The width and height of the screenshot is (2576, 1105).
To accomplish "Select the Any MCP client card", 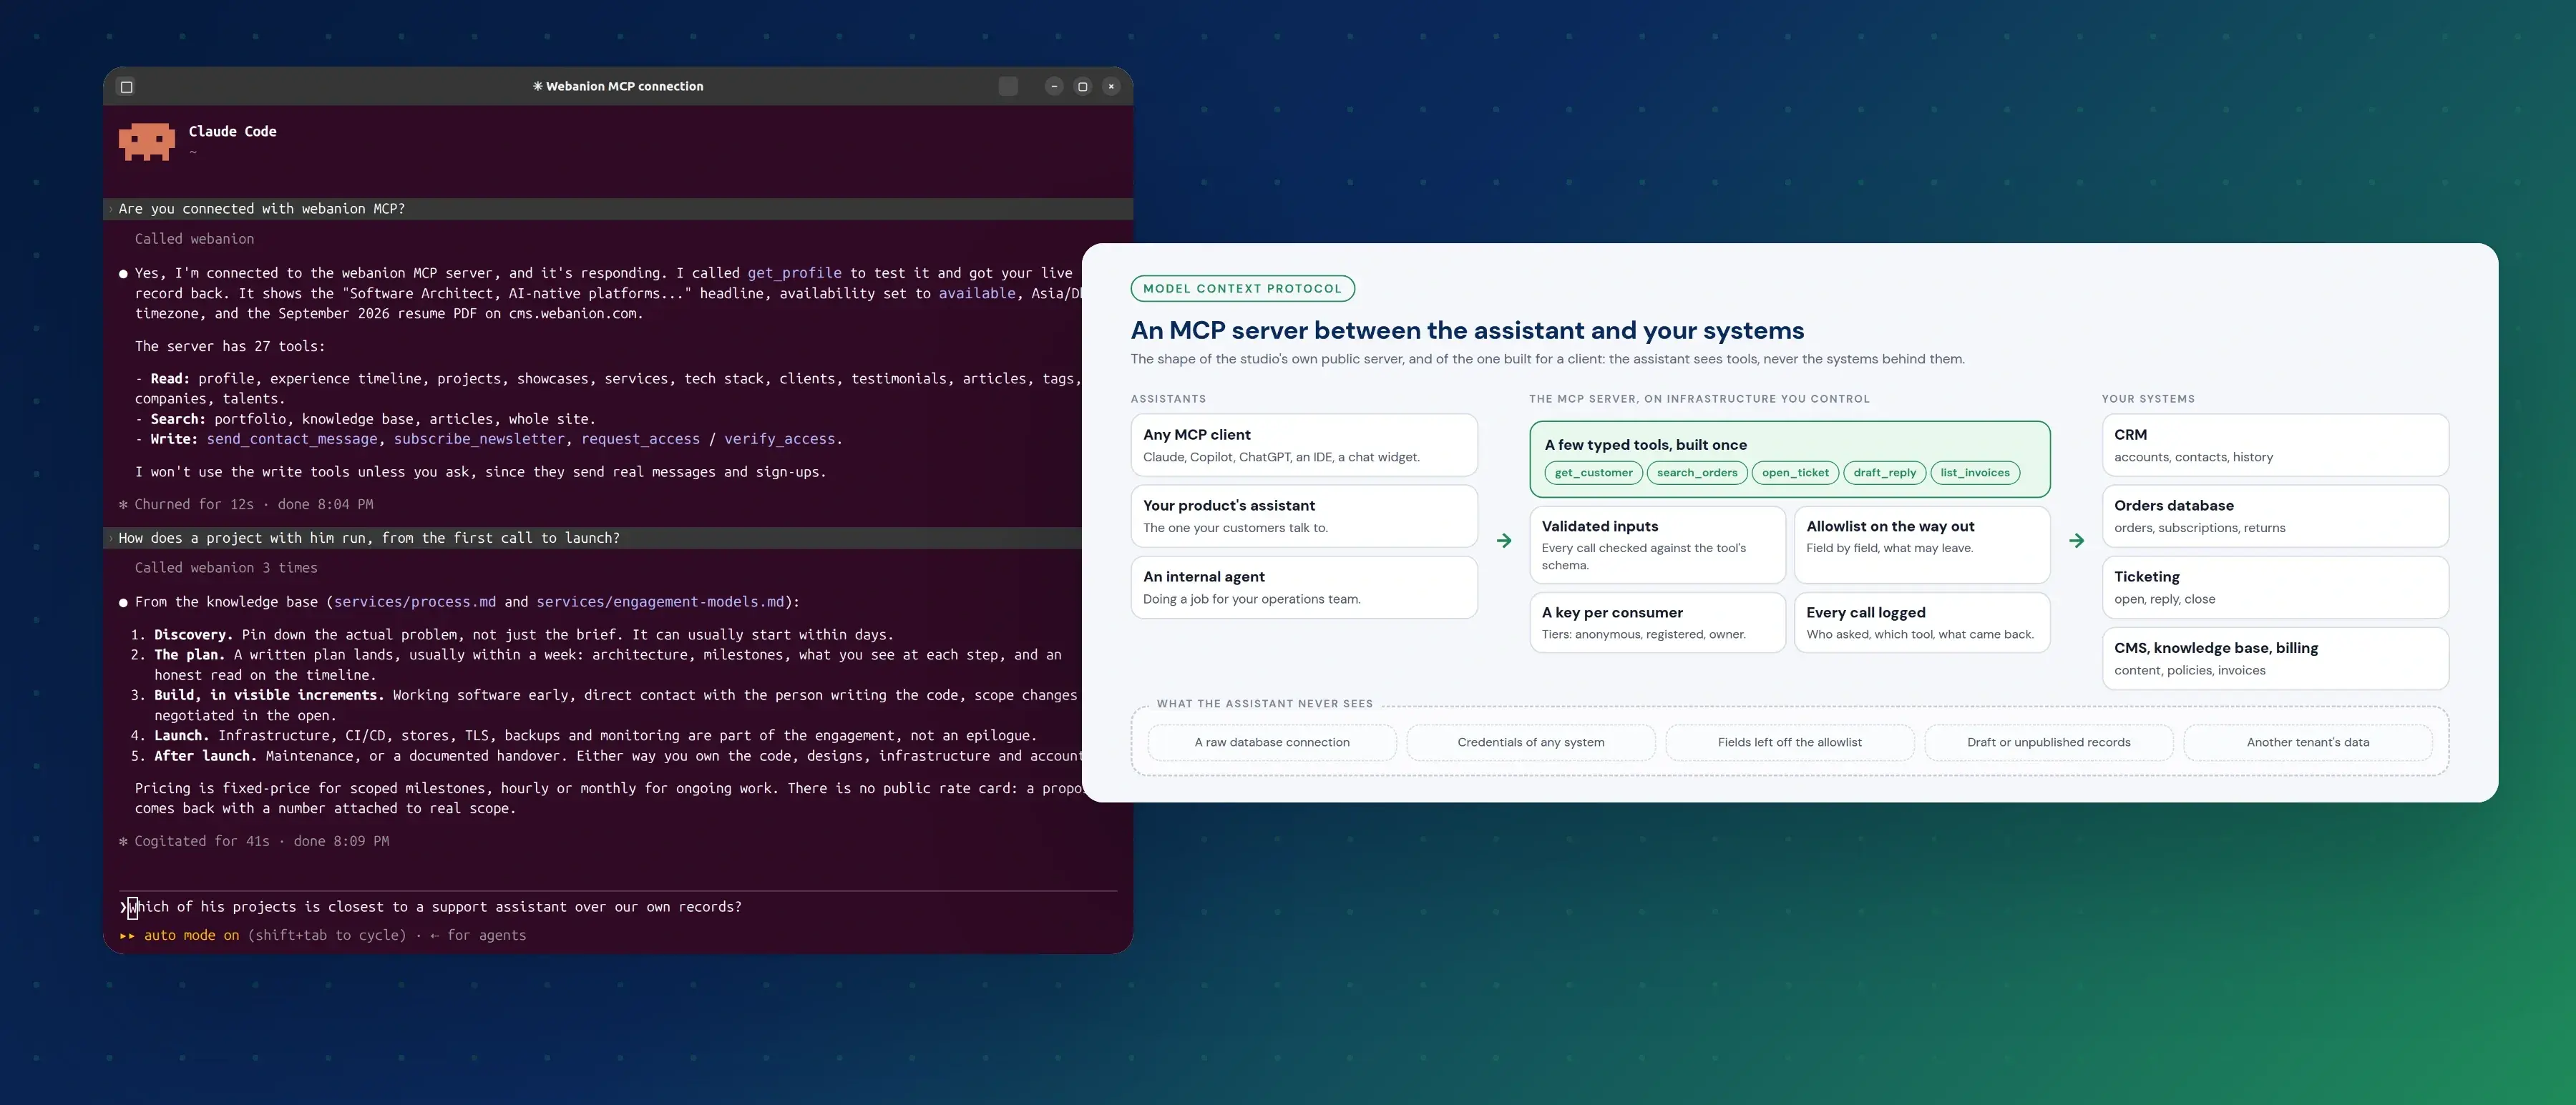I will [x=1303, y=445].
